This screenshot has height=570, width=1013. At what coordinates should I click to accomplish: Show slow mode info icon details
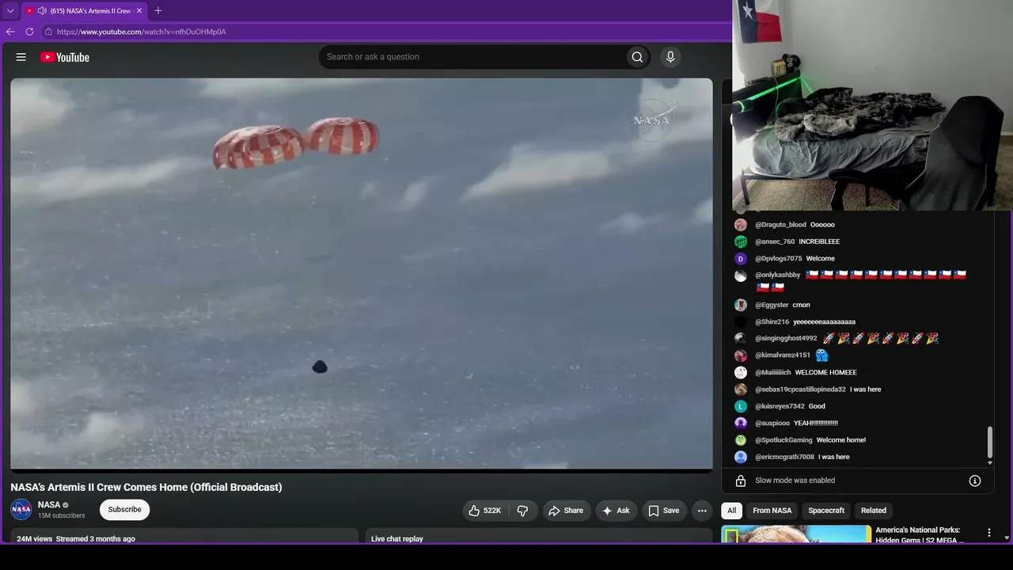coord(975,481)
